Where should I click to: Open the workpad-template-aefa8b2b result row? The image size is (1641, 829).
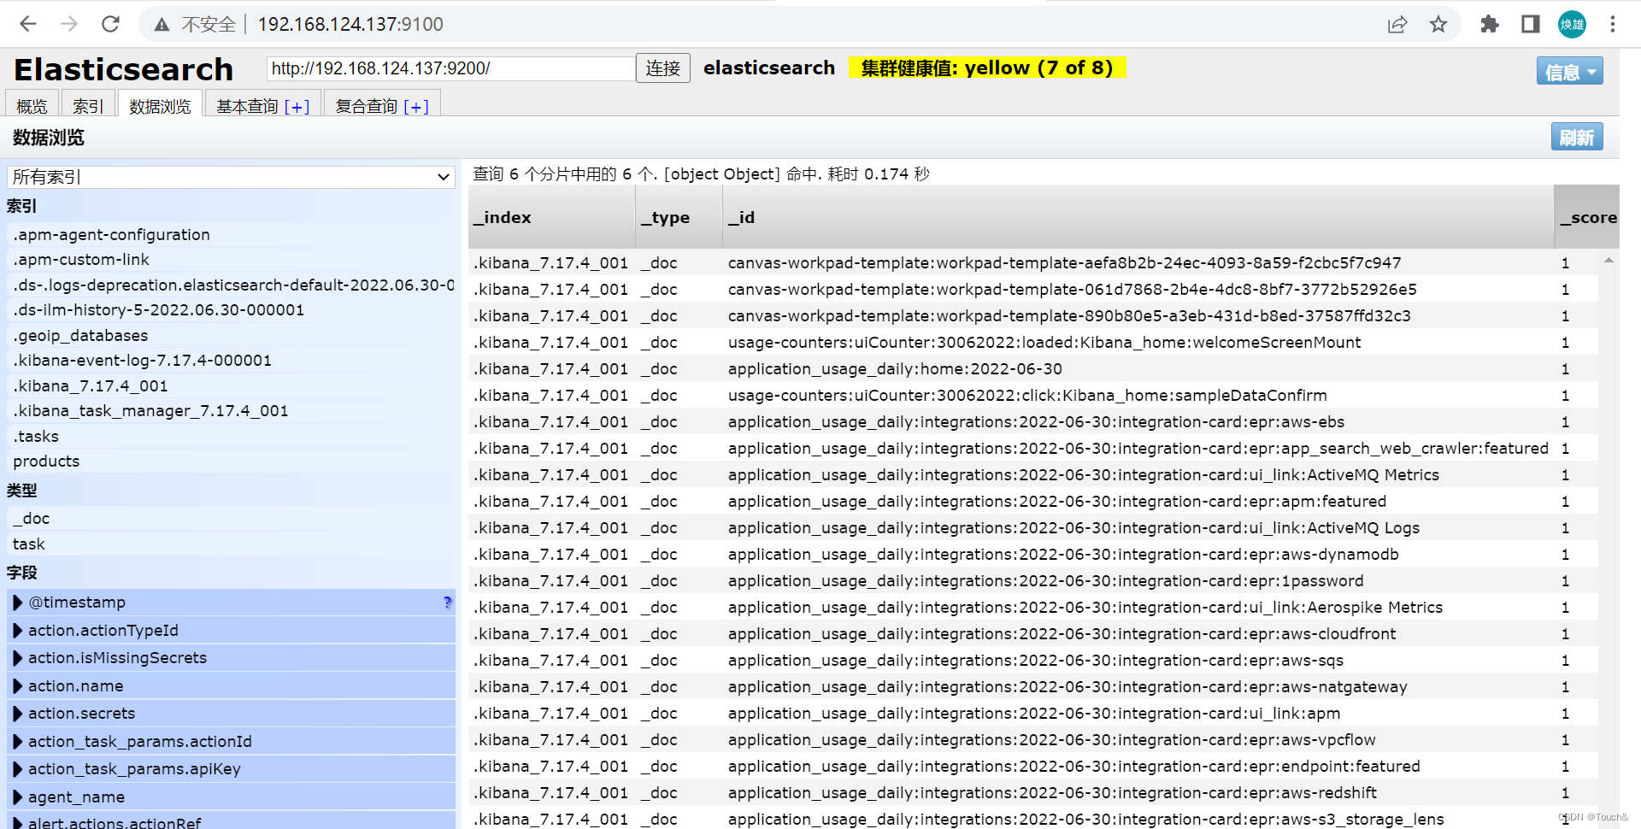(1033, 262)
